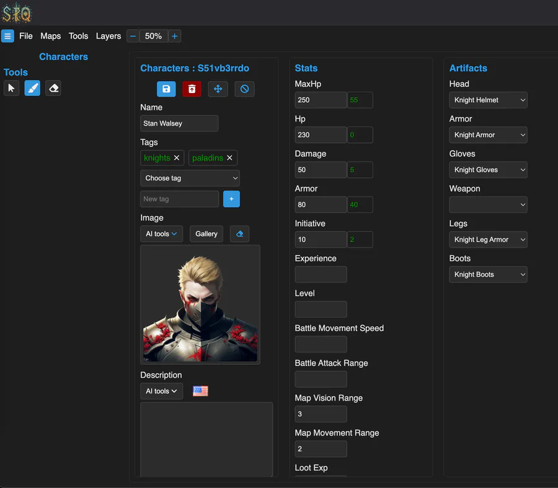
Task: Click the Gallery button
Action: (x=206, y=234)
